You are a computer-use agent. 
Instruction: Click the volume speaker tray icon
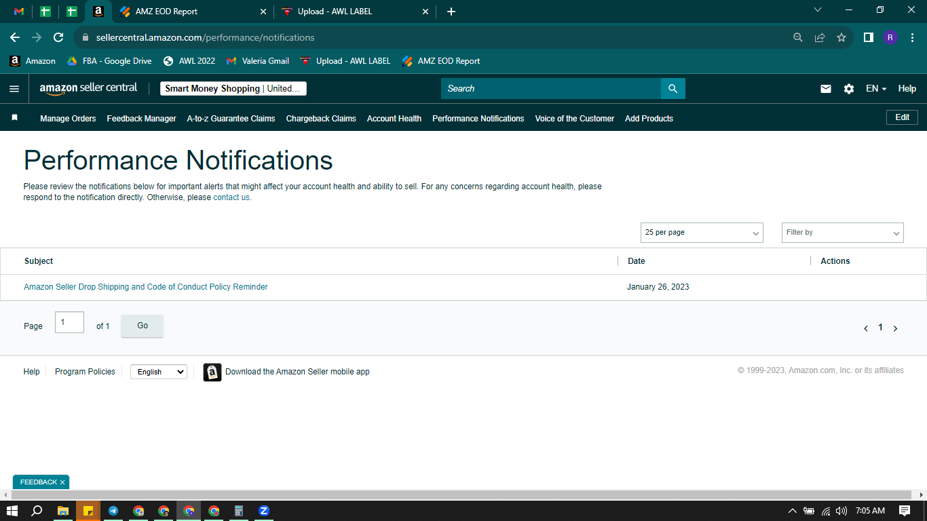[x=841, y=511]
